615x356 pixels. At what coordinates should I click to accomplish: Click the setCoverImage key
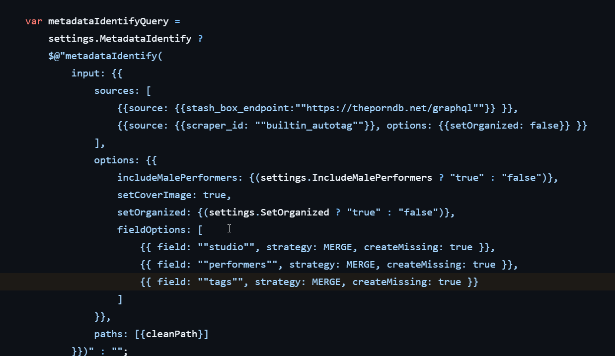coord(157,195)
